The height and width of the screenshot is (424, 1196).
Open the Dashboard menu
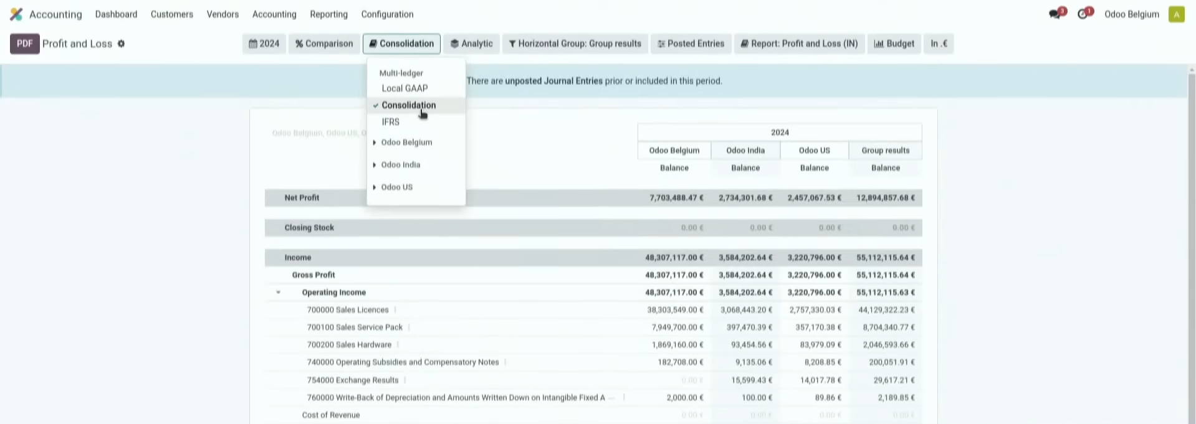[x=116, y=14]
